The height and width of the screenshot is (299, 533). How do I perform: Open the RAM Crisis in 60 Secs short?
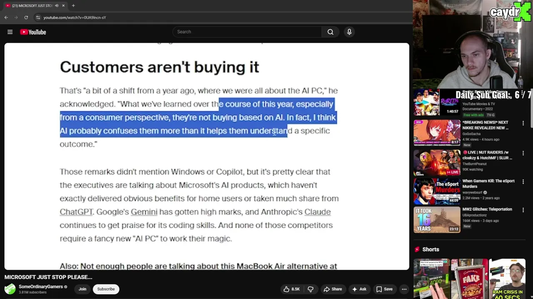pyautogui.click(x=507, y=279)
